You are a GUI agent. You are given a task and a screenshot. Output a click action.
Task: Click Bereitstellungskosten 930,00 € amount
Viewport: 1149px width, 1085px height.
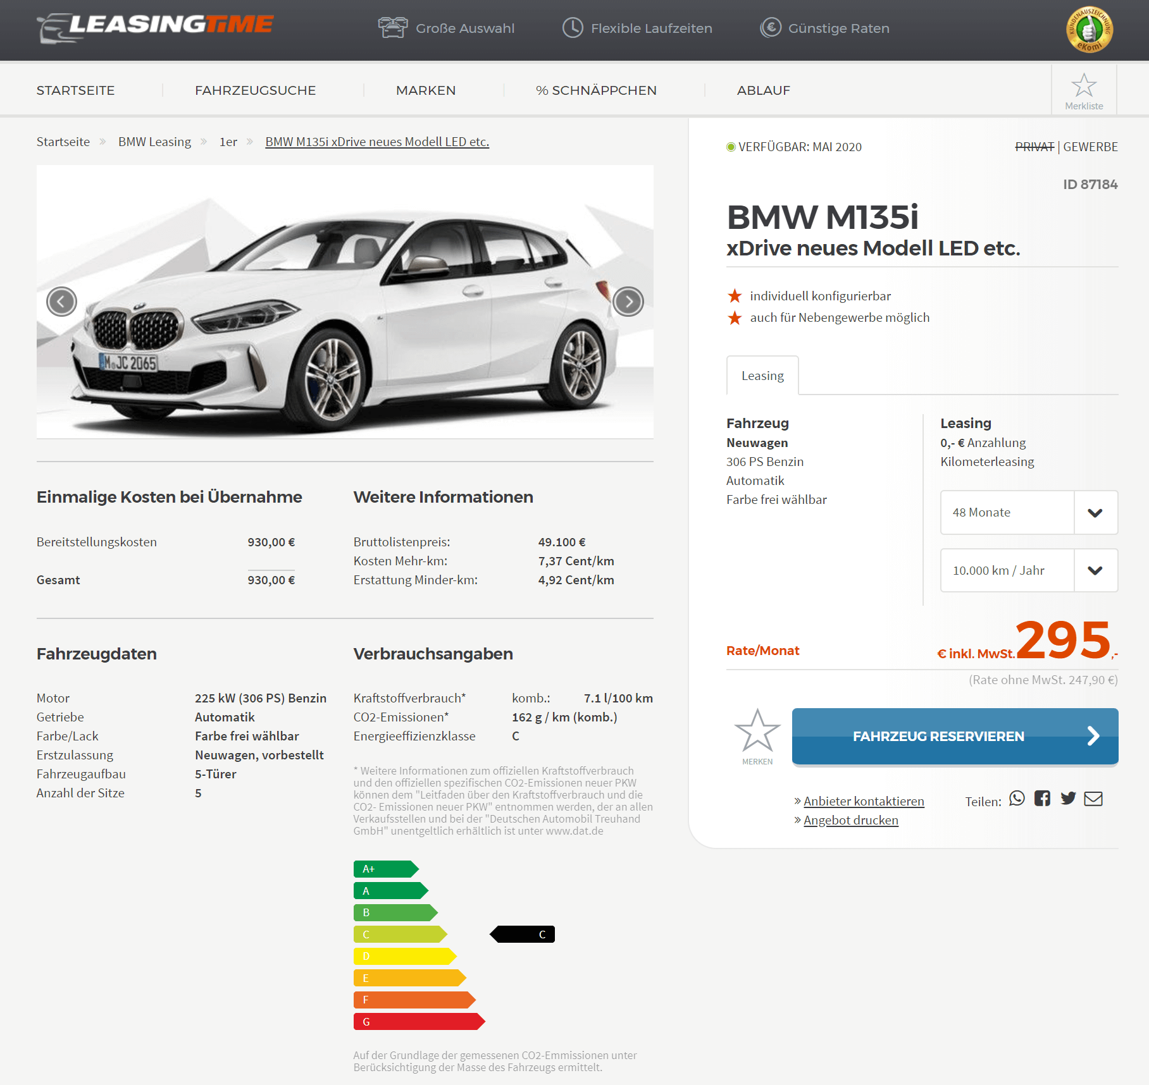click(x=271, y=542)
